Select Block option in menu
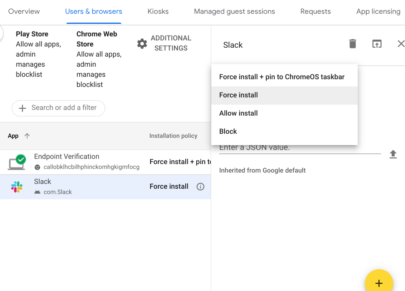Screen dimensions: 405x291 point(284,131)
